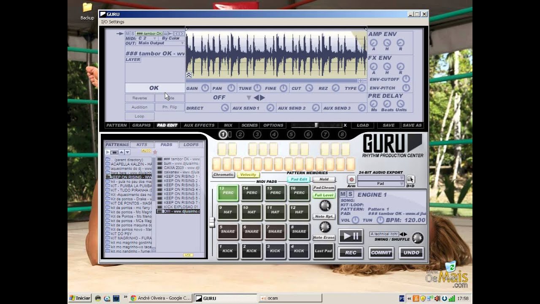Click the browser up-arrow button
The image size is (540, 304).
click(121, 152)
